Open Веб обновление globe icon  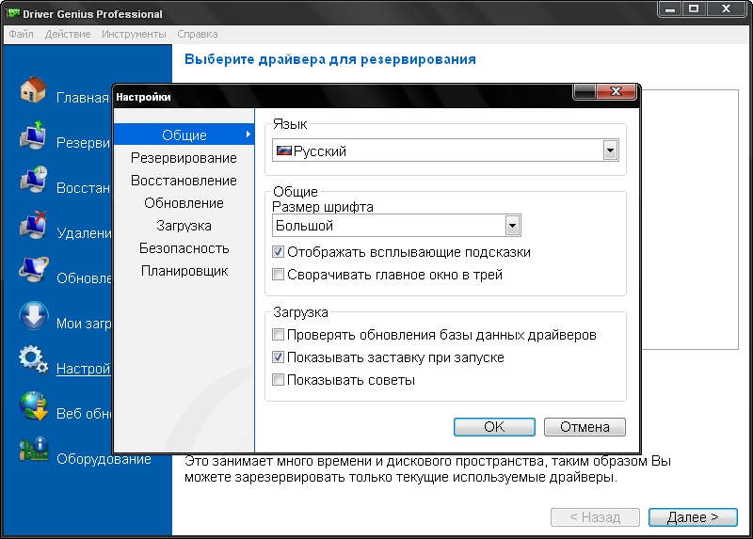coord(33,405)
